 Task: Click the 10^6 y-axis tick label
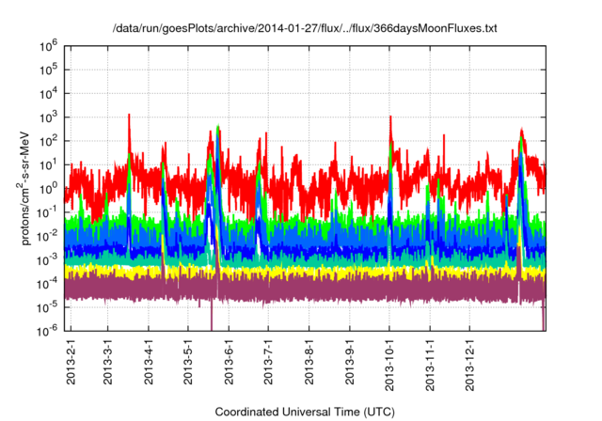[x=48, y=46]
